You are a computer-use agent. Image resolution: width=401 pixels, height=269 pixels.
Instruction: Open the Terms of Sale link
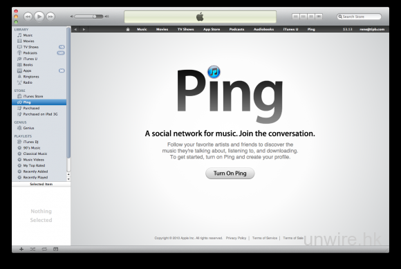(x=293, y=238)
